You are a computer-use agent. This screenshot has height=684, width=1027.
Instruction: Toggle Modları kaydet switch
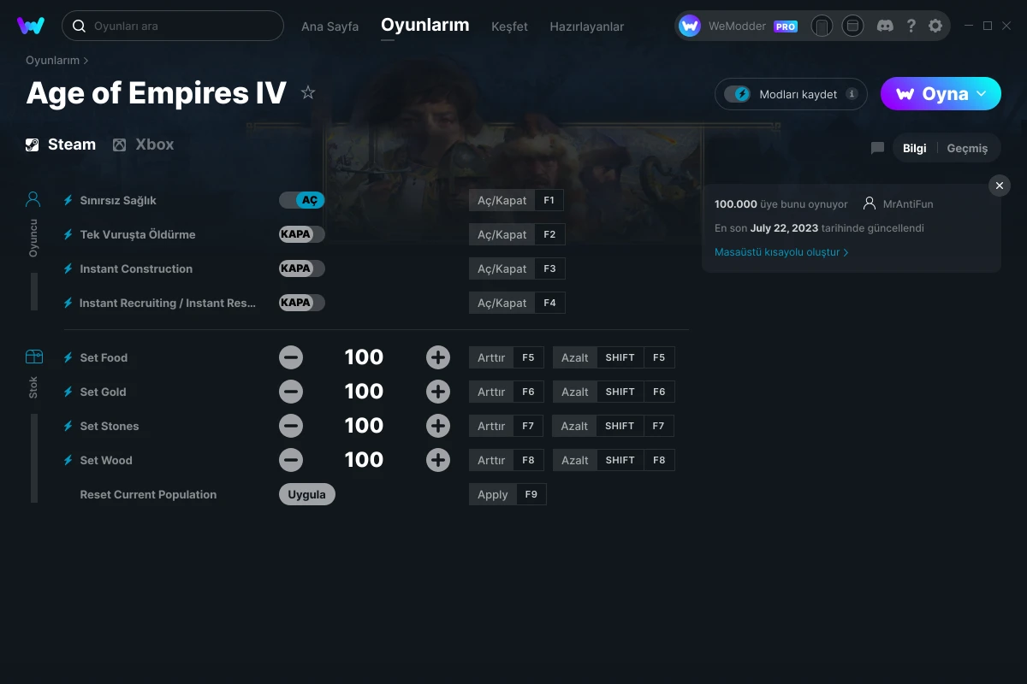[738, 94]
